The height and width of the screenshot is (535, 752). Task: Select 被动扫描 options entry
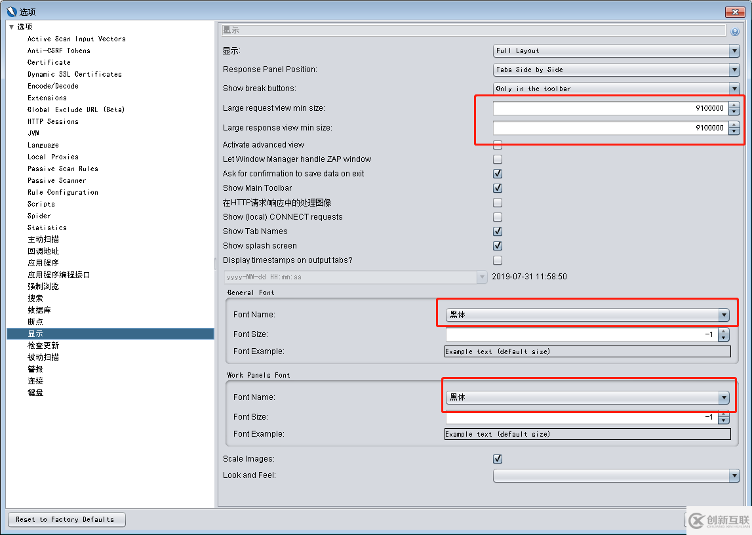(43, 357)
